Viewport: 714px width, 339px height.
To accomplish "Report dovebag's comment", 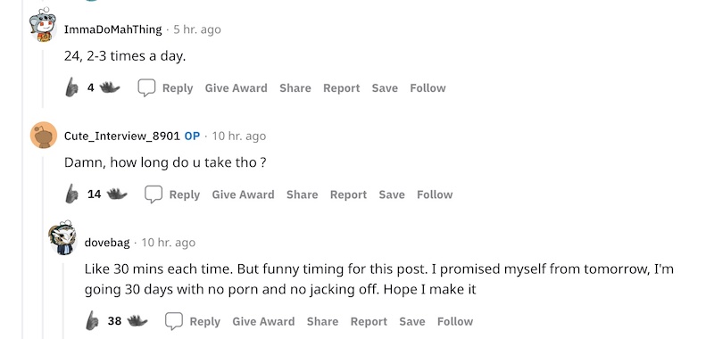I will [x=369, y=321].
